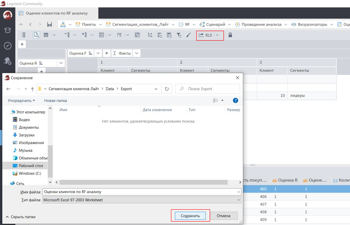
Task: Click the fit-to-frame icon in toolbar
Action: [137, 35]
